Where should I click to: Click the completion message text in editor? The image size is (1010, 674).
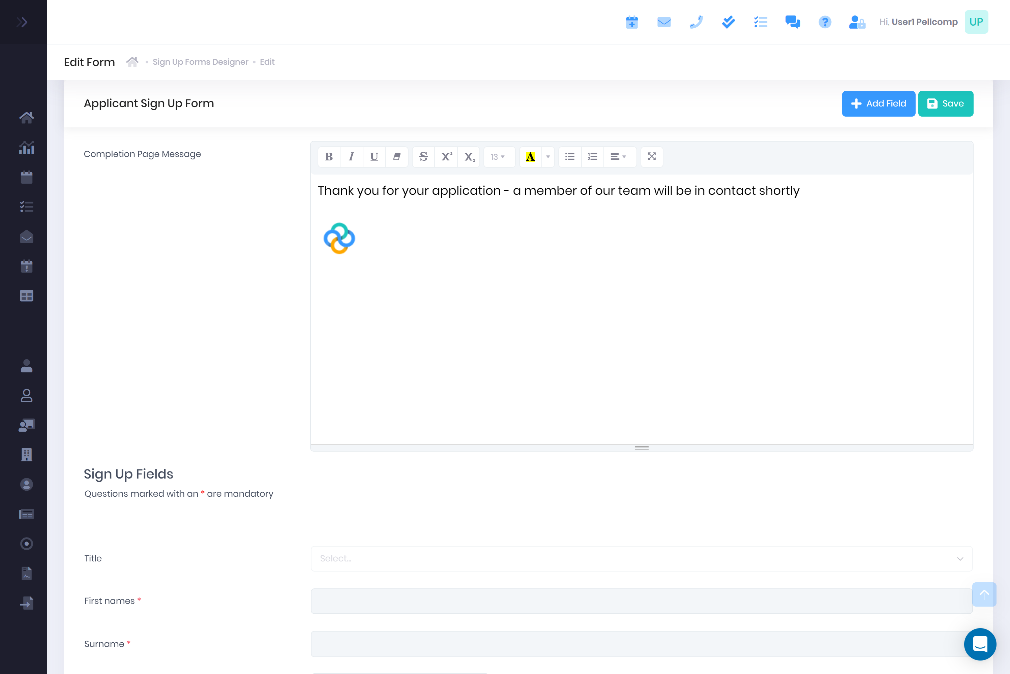point(558,190)
